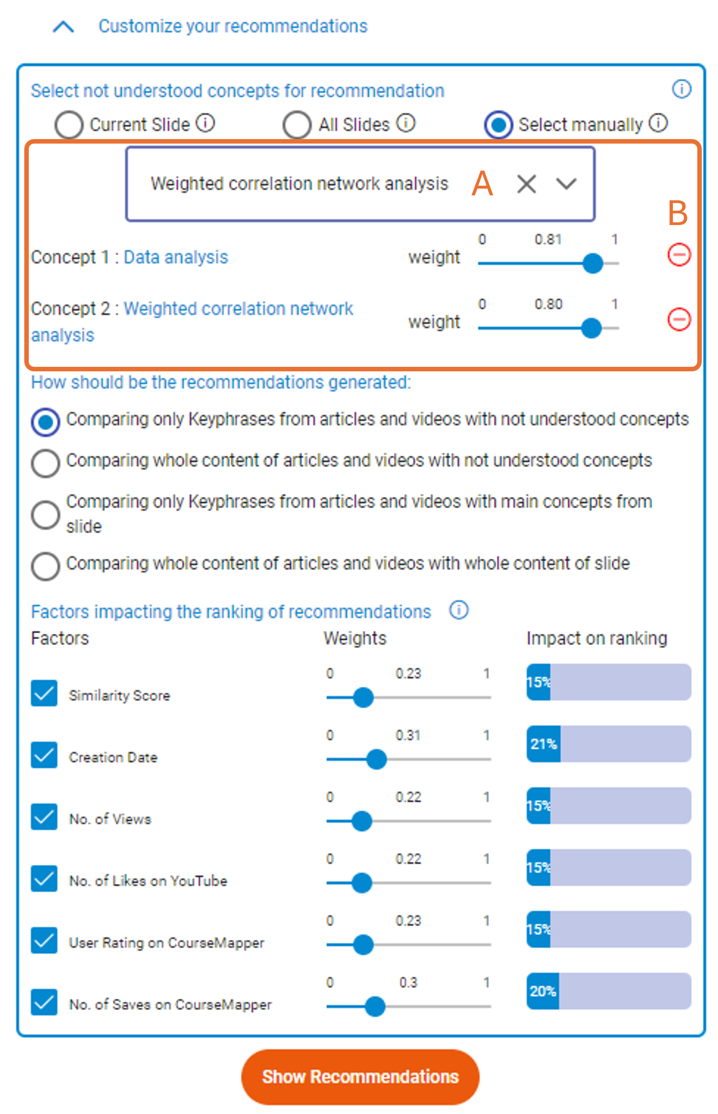This screenshot has height=1114, width=718.
Task: Click info icon for not understood concepts heading
Action: coord(681,89)
